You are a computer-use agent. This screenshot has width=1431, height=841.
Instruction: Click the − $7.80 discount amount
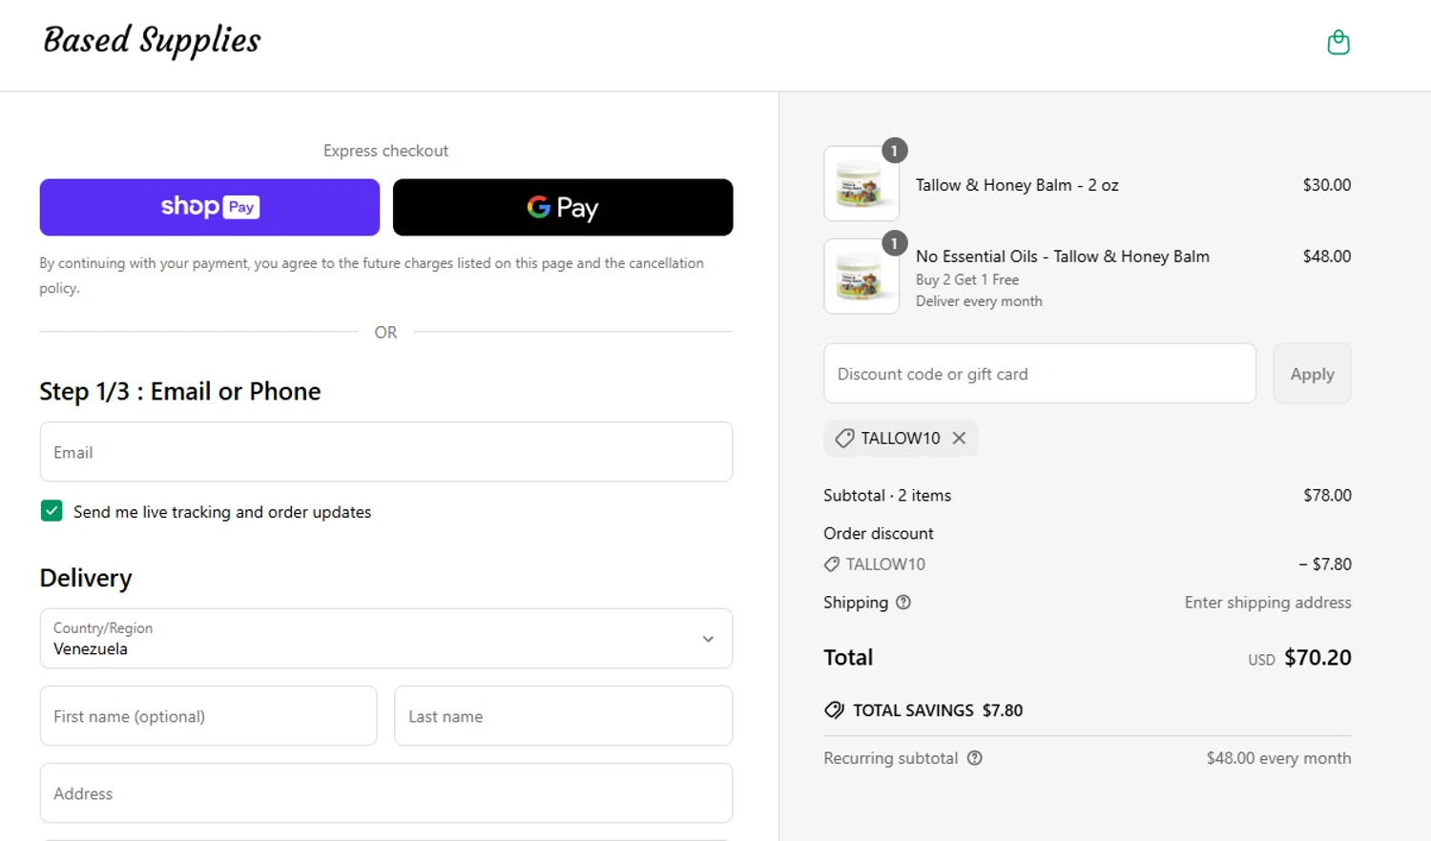(x=1325, y=564)
